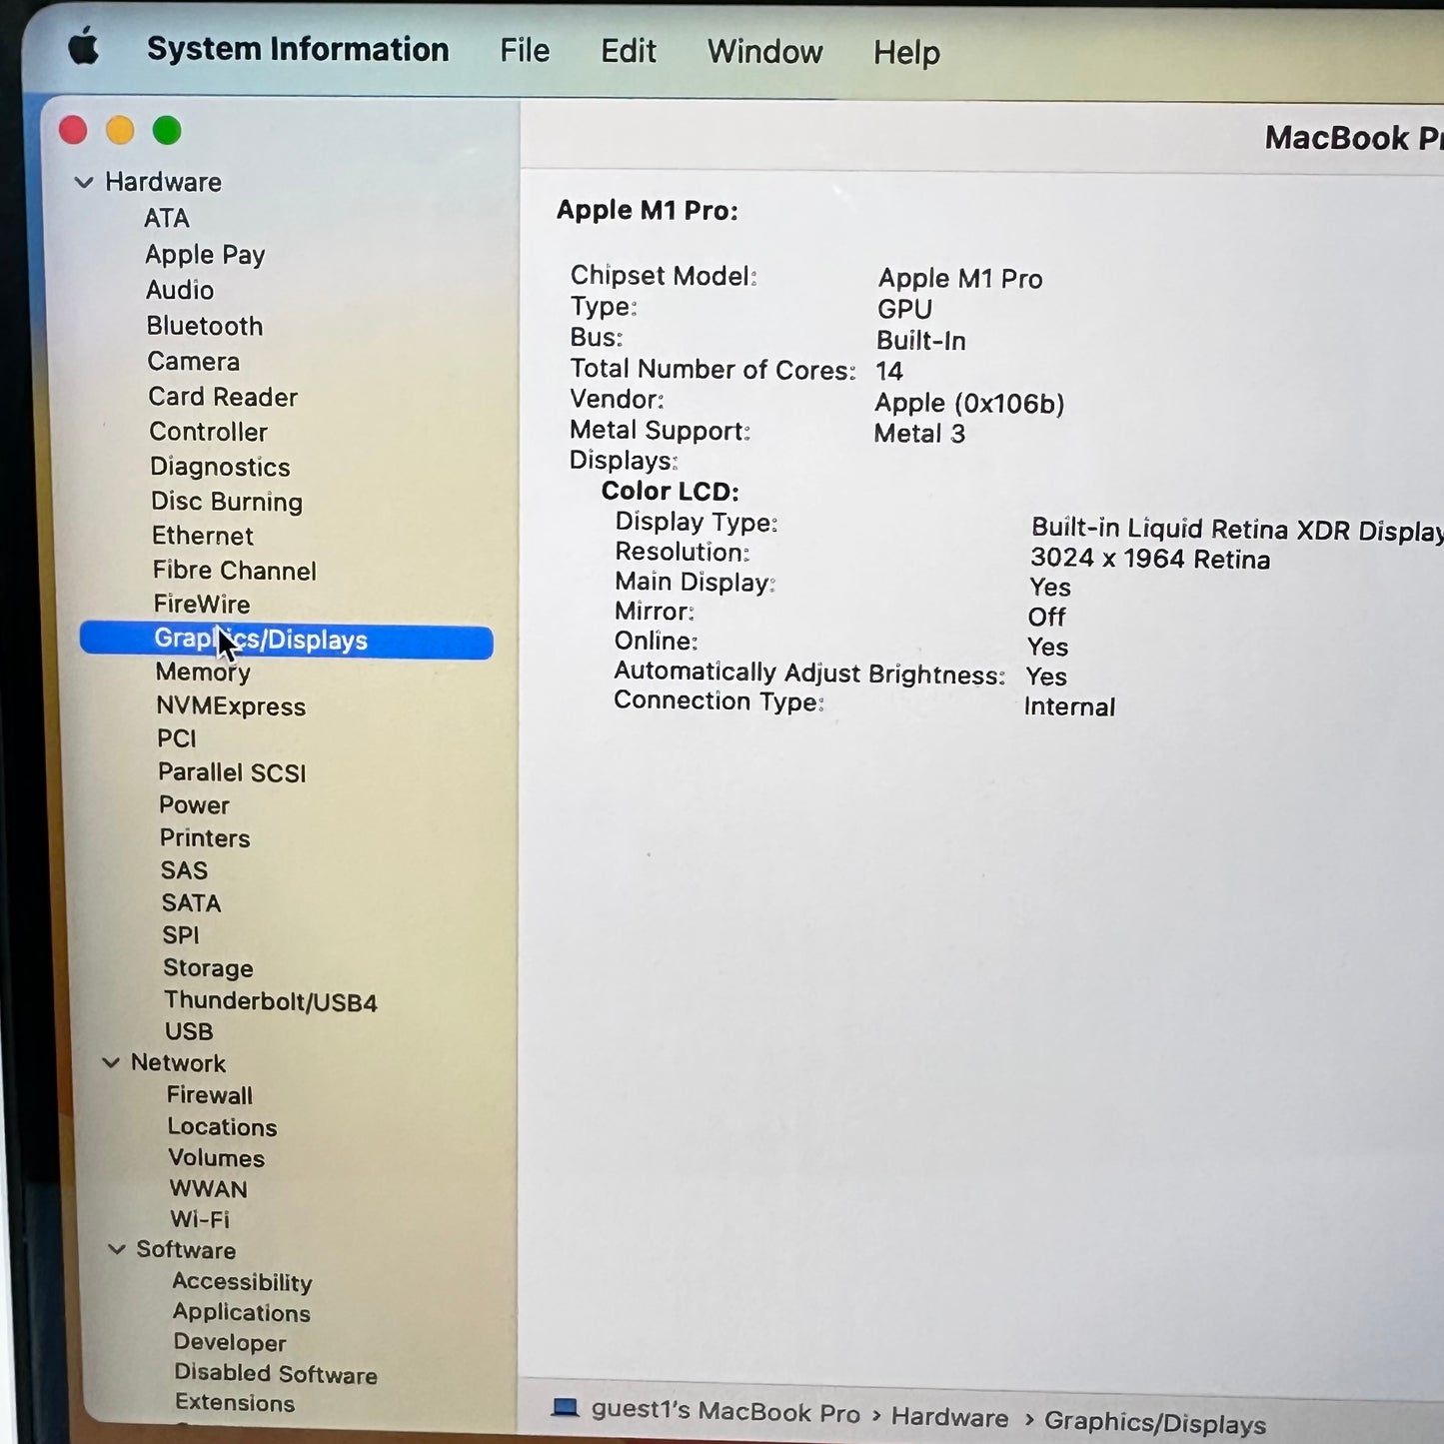
Task: Open the File menu
Action: (525, 50)
